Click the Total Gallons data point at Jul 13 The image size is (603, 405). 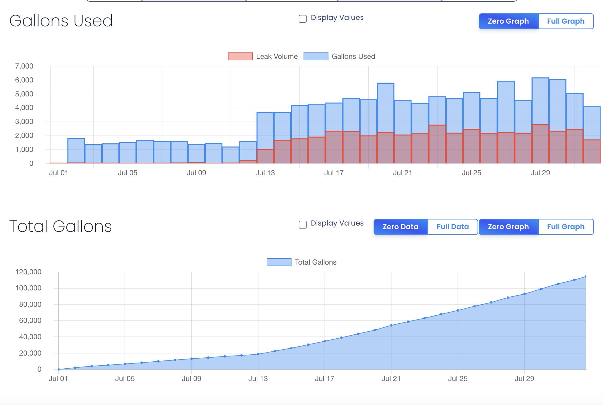258,354
